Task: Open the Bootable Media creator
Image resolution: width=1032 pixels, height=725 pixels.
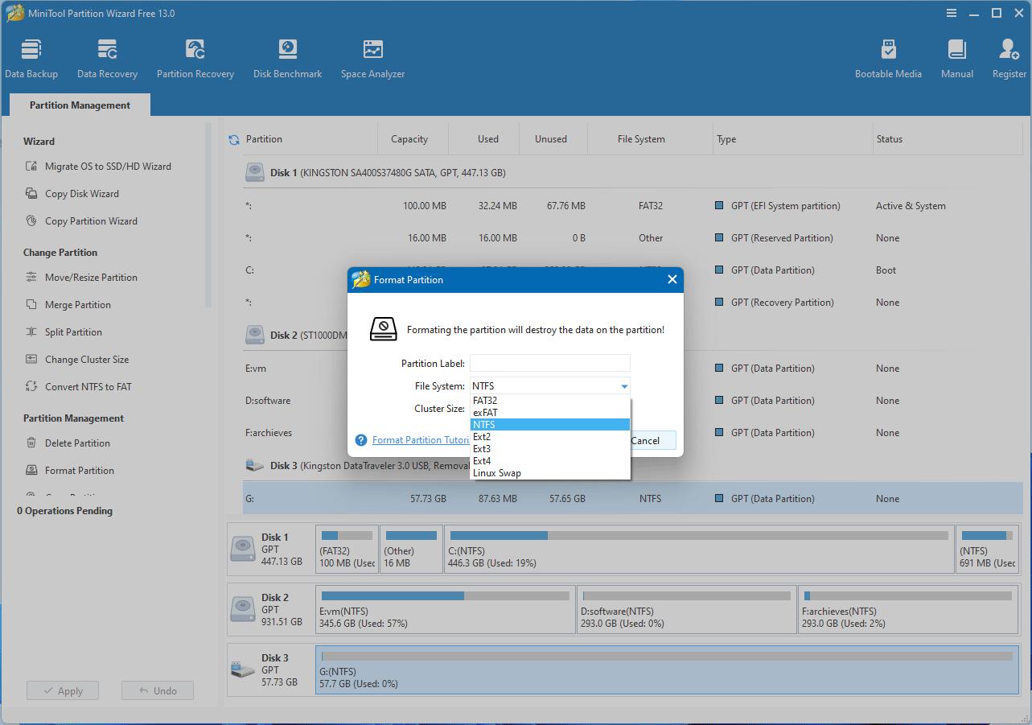Action: (888, 56)
